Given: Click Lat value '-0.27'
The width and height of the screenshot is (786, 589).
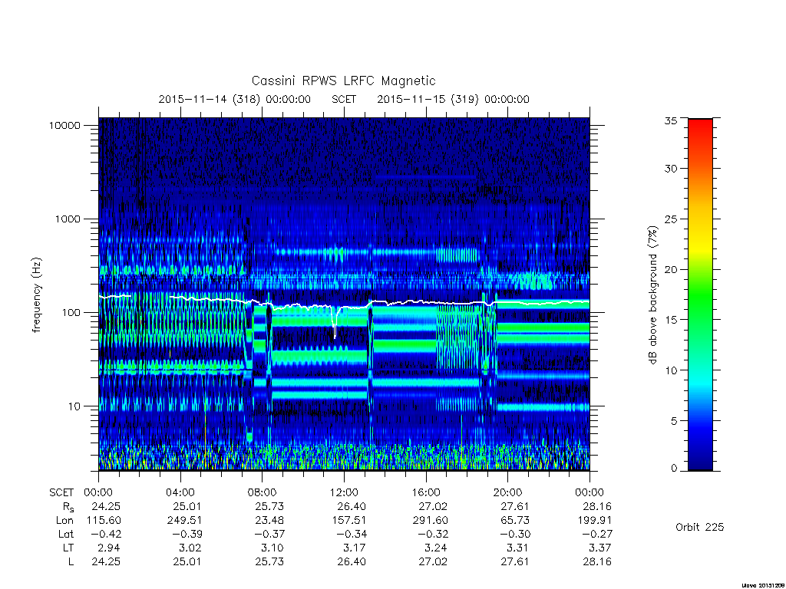Looking at the screenshot, I should pos(596,534).
